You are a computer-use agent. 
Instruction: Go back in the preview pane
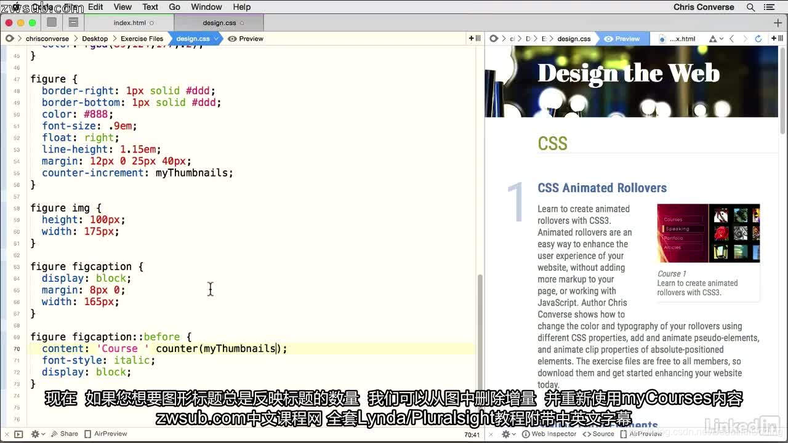(732, 38)
